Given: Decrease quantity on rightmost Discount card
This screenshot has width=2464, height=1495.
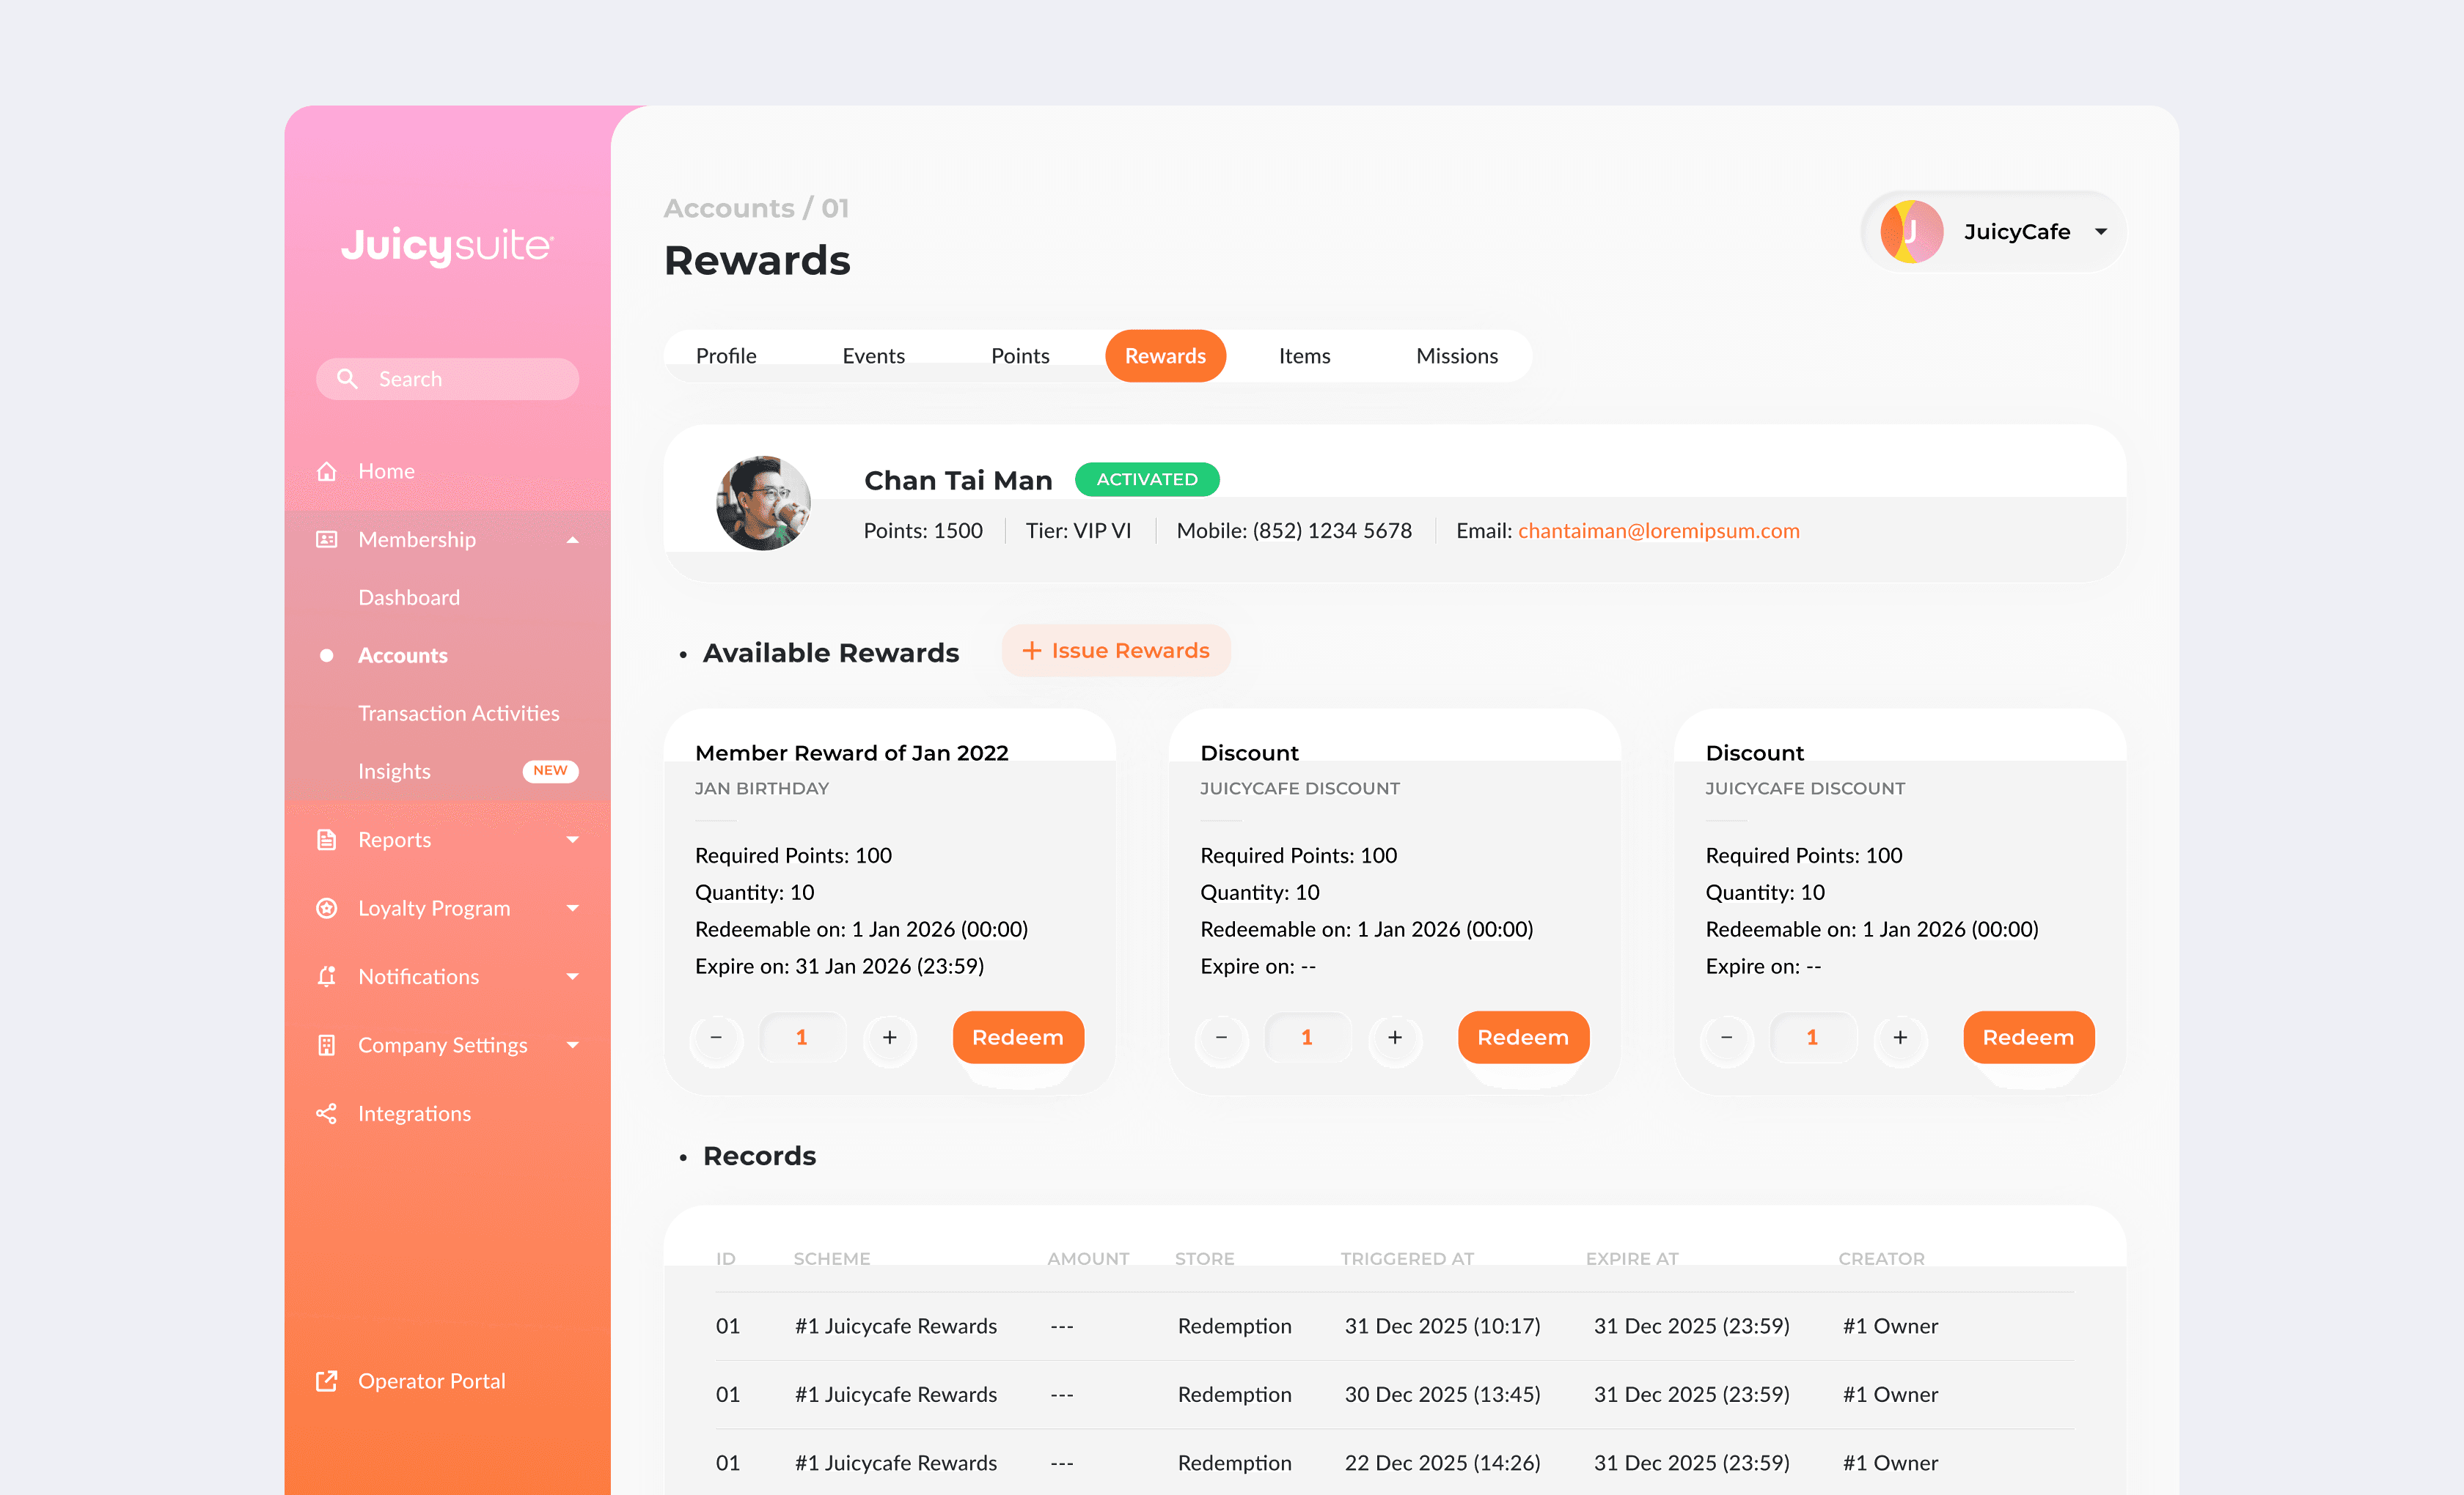Looking at the screenshot, I should click(1726, 1037).
